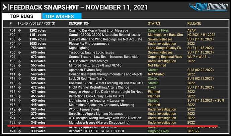Click the RELEASE column header
This screenshot has height=136, width=231.
pos(194,23)
